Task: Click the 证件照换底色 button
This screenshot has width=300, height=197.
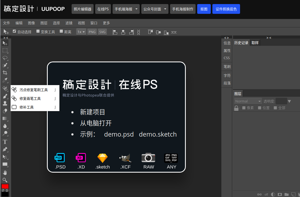Action: (226, 9)
